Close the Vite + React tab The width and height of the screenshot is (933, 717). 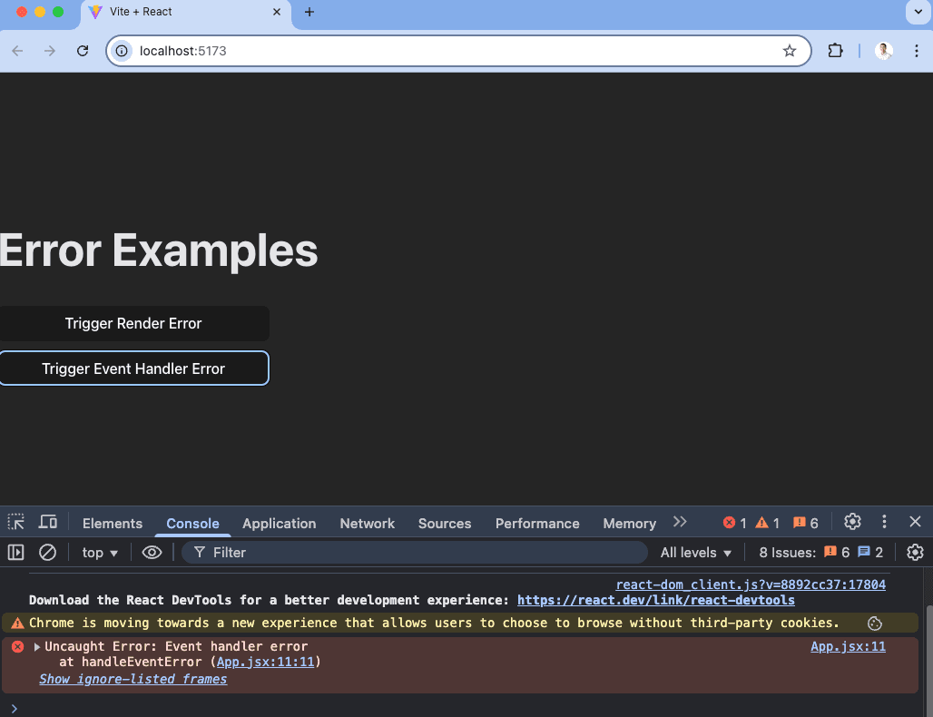click(x=277, y=12)
